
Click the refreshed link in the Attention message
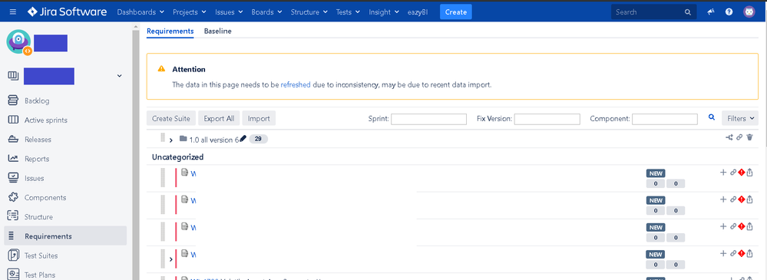296,84
